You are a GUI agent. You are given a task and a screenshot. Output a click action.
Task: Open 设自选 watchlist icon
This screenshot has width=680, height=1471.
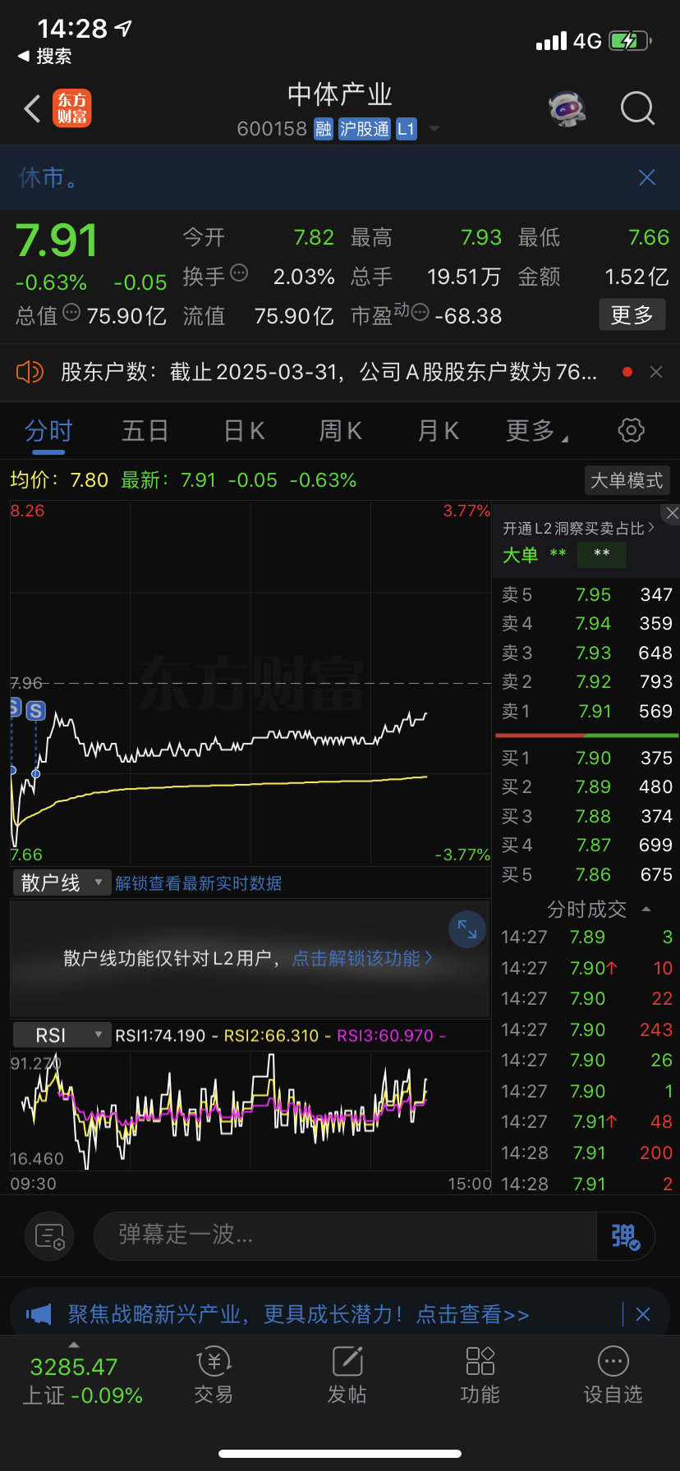[x=613, y=1376]
